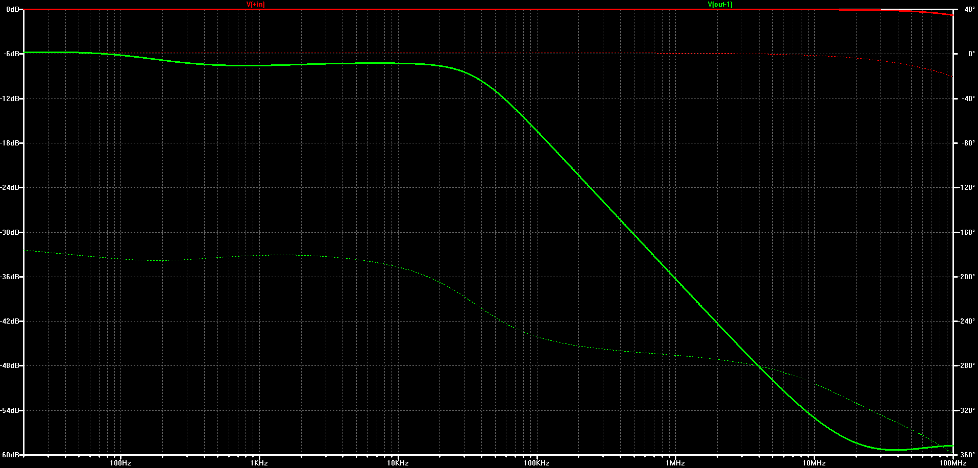Click the 0° phase axis label

coord(970,54)
